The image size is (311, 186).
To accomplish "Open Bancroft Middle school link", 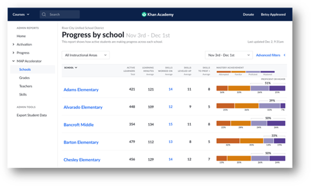I will point(79,125).
